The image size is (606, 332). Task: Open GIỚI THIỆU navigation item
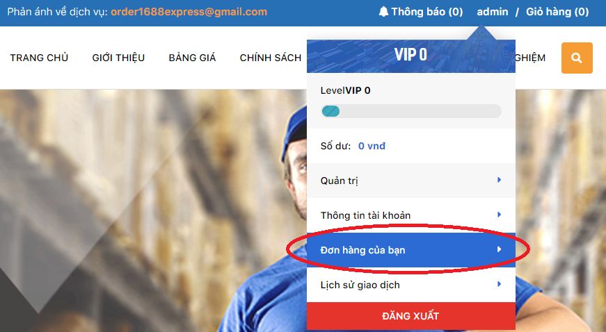pyautogui.click(x=118, y=58)
